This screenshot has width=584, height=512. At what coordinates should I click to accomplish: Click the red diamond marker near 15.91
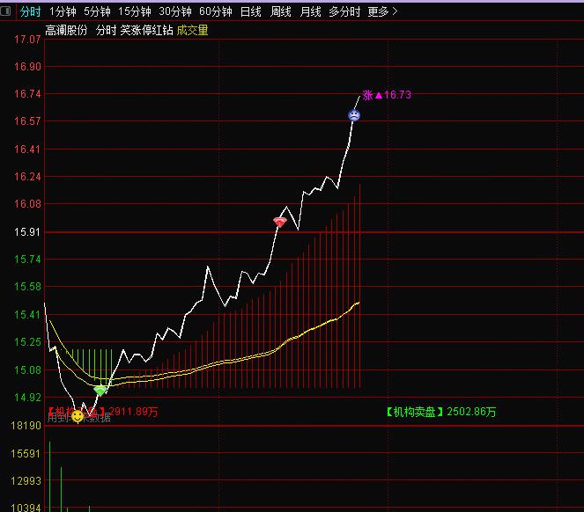click(x=280, y=223)
